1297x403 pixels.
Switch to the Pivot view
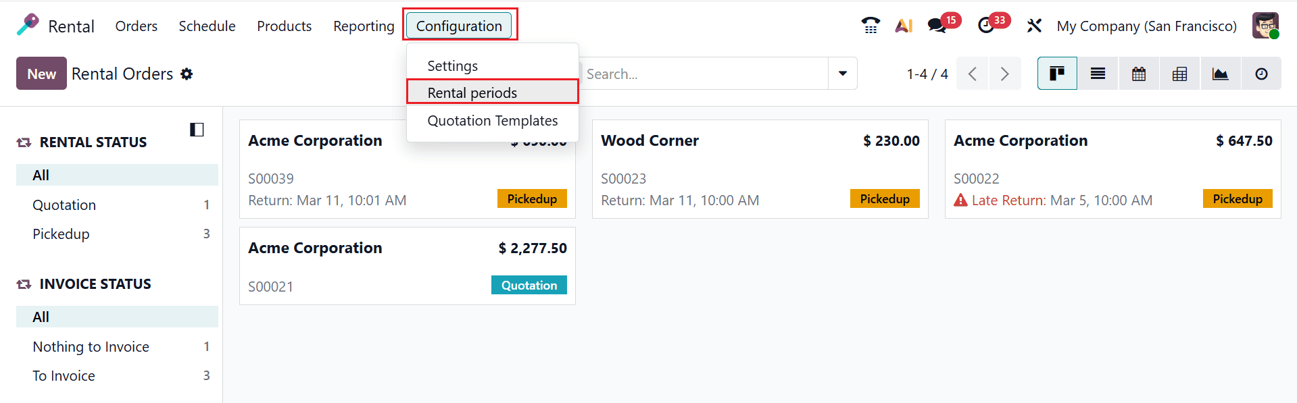tap(1179, 73)
